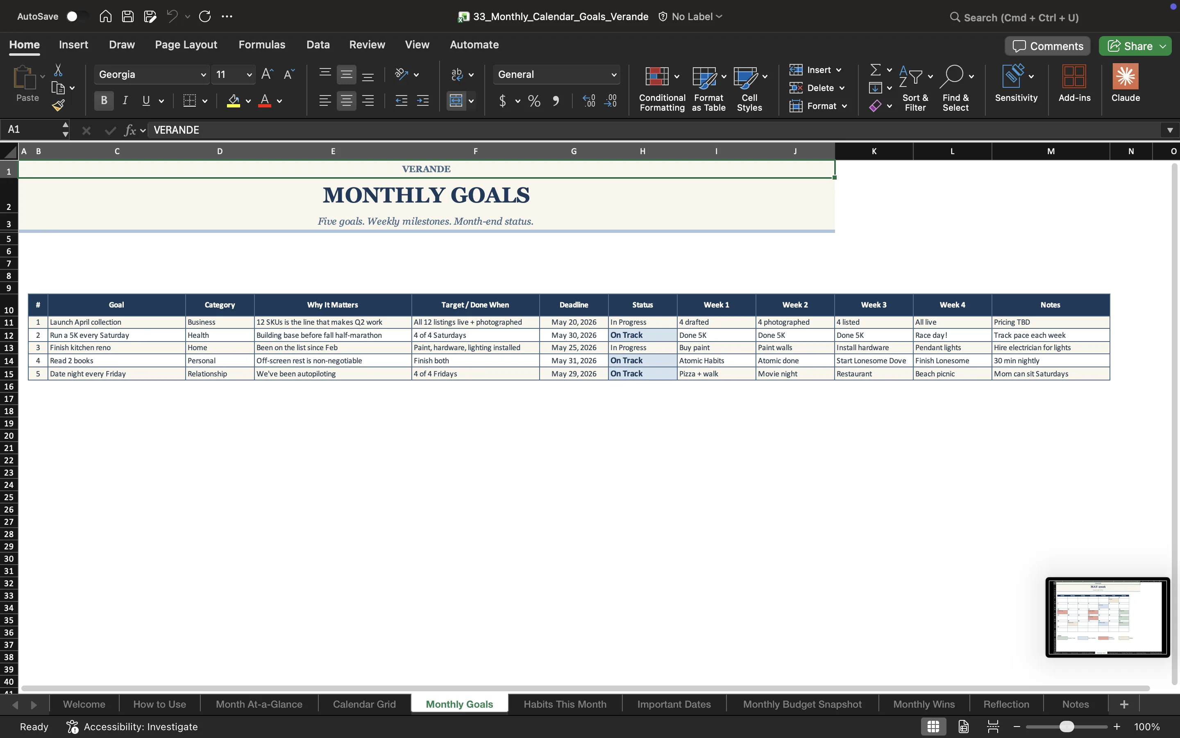The image size is (1180, 738).
Task: Open the Insert ribbon tab
Action: coord(73,45)
